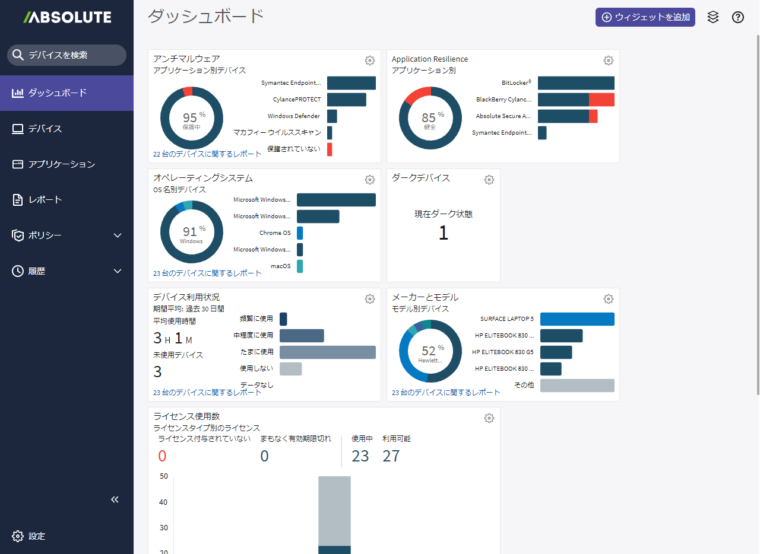Open settings gear of Application Resilience widget

(609, 61)
